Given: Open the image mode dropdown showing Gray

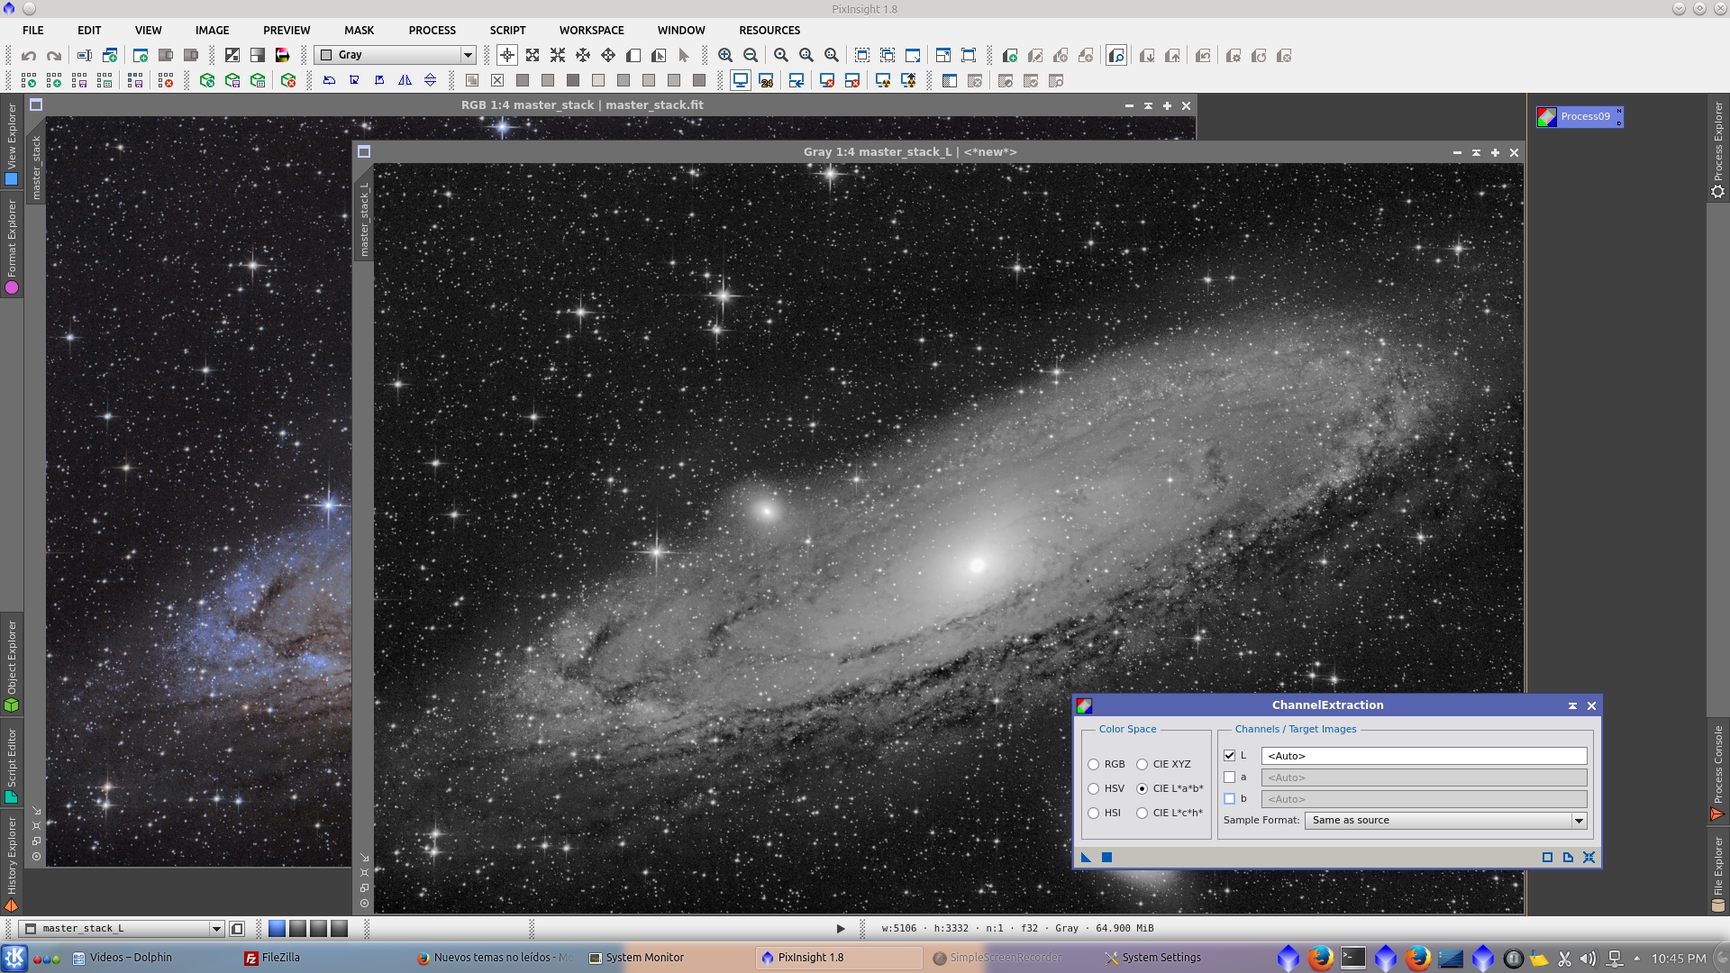Looking at the screenshot, I should click(x=469, y=55).
